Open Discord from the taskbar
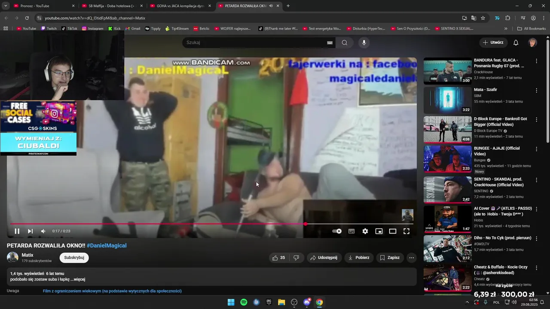 pos(307,302)
